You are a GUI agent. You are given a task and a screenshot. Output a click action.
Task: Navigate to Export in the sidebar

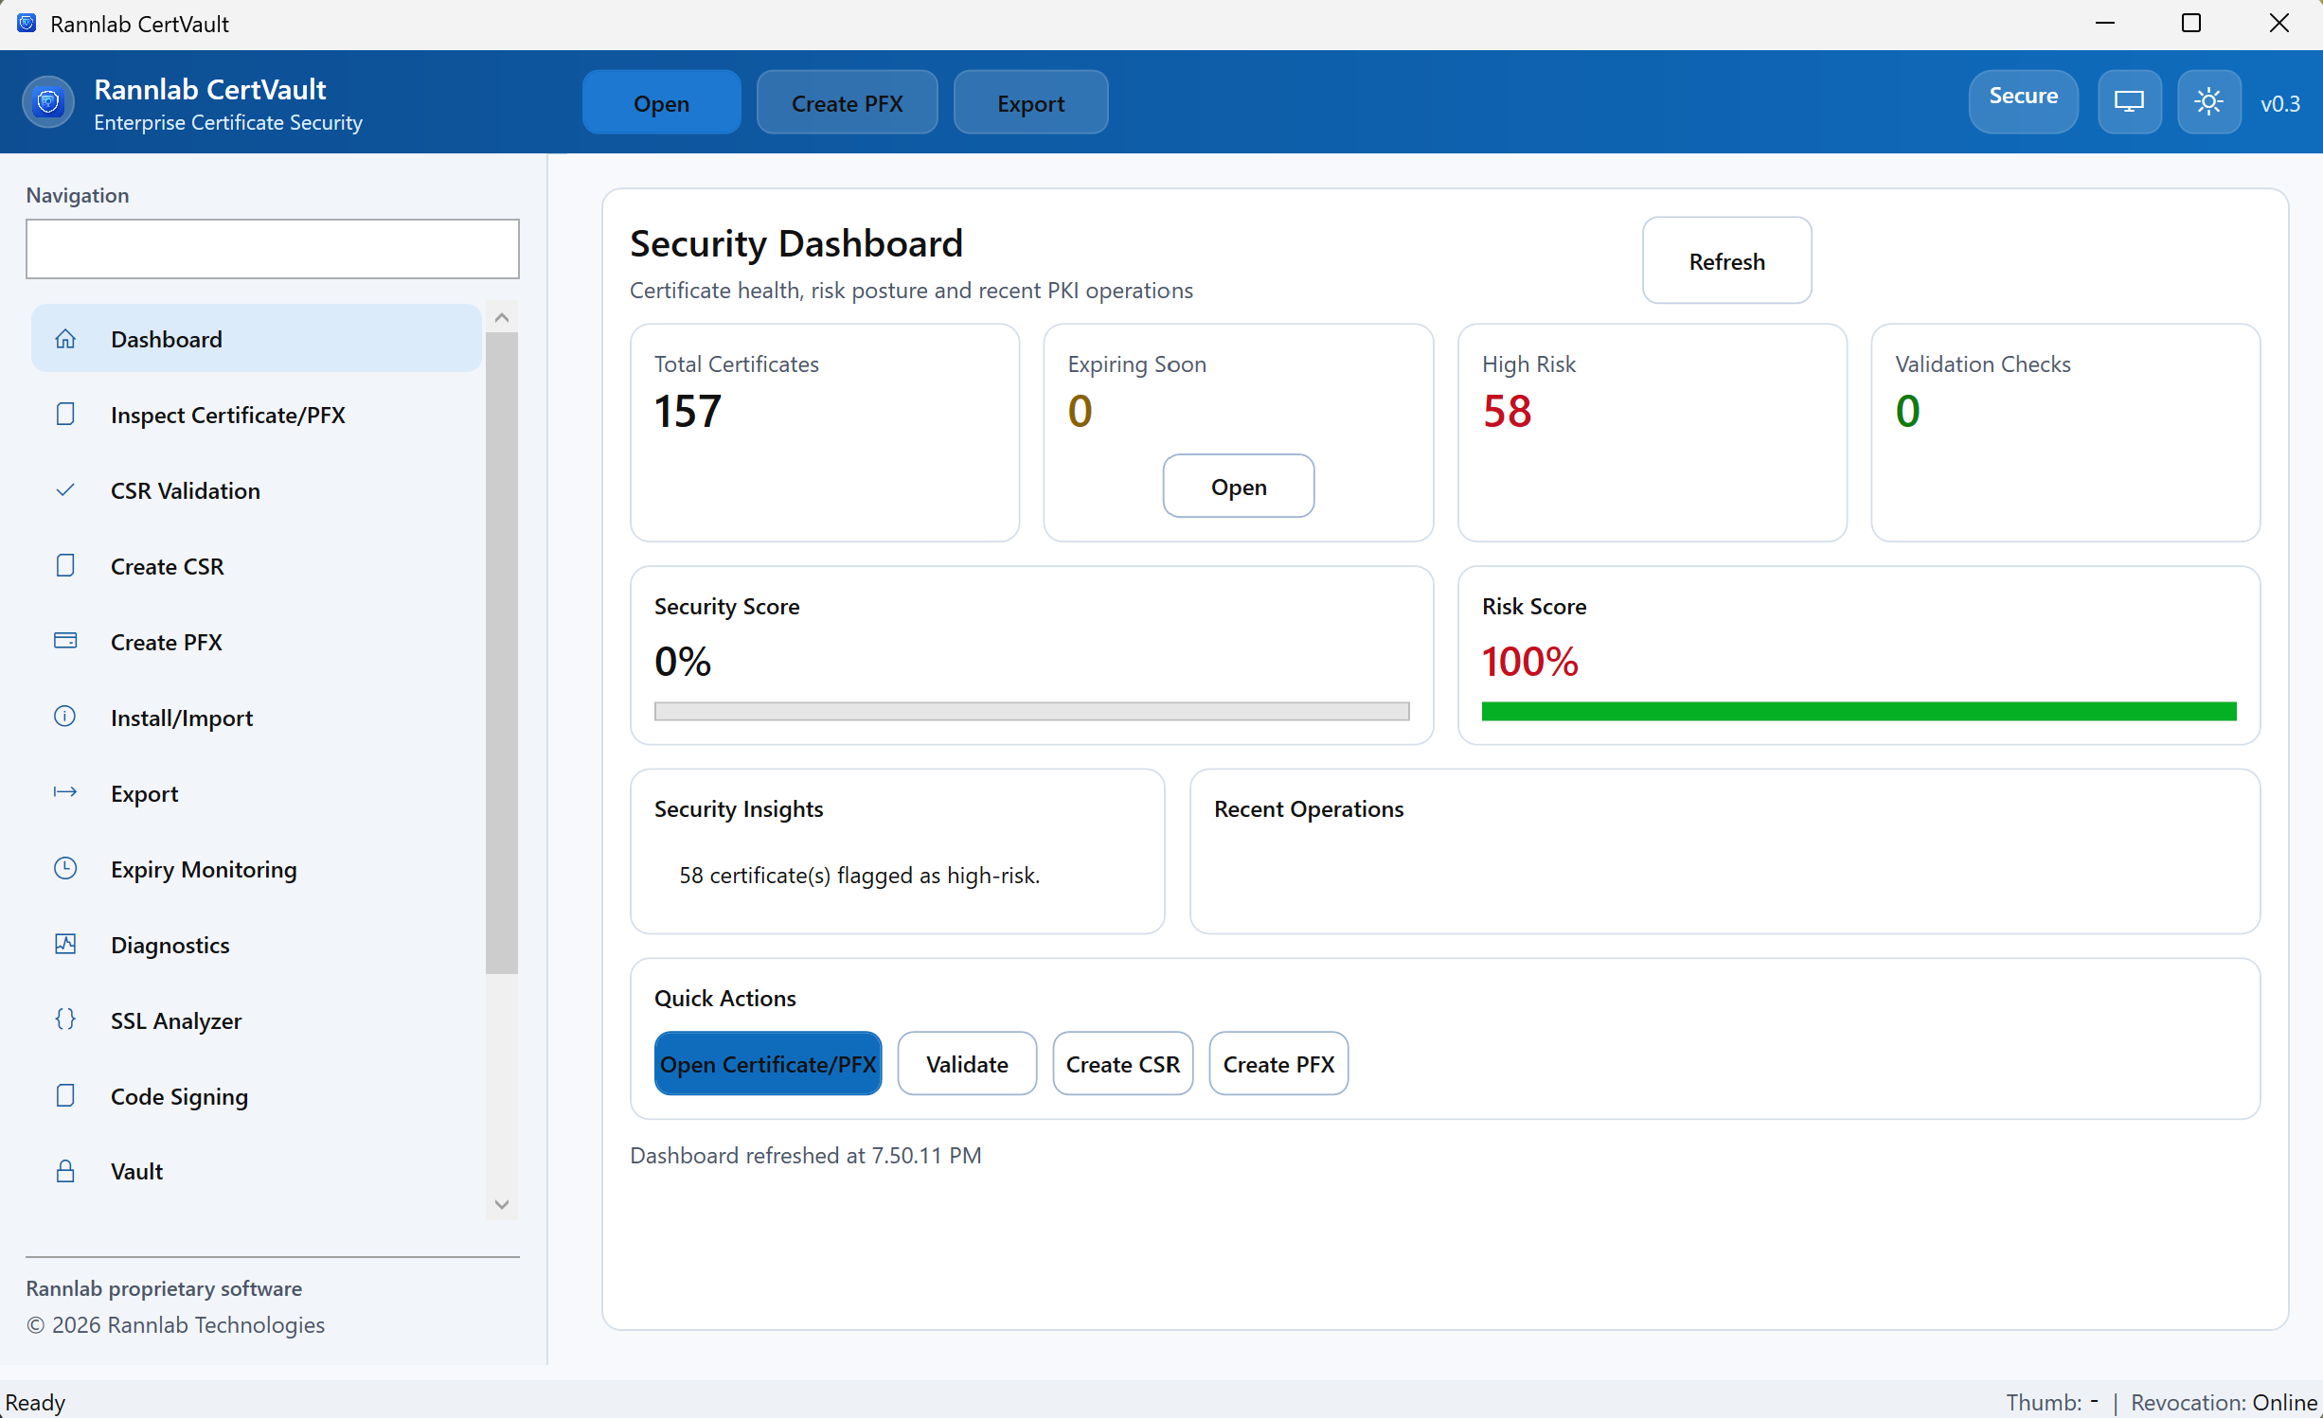pos(256,793)
